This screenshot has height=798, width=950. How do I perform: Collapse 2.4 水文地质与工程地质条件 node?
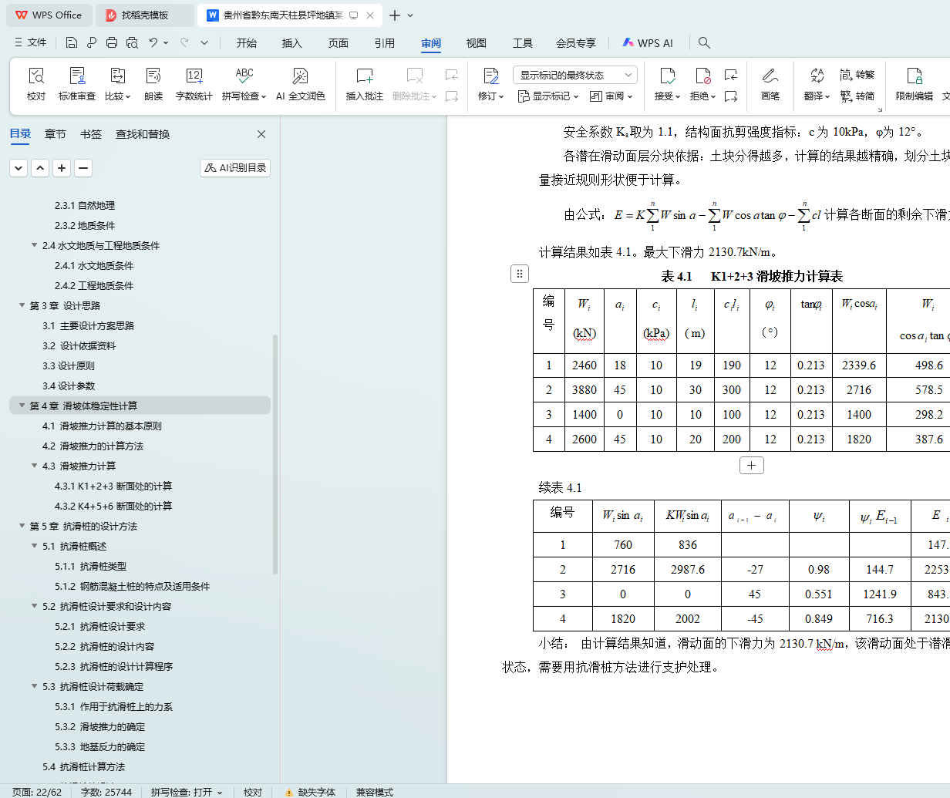tap(34, 245)
